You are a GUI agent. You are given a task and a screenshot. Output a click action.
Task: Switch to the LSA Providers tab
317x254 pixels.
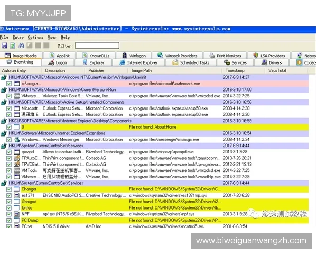point(269,55)
